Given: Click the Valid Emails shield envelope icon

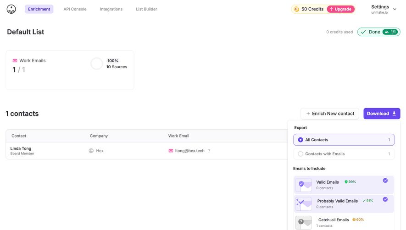Looking at the screenshot, I should point(303,185).
